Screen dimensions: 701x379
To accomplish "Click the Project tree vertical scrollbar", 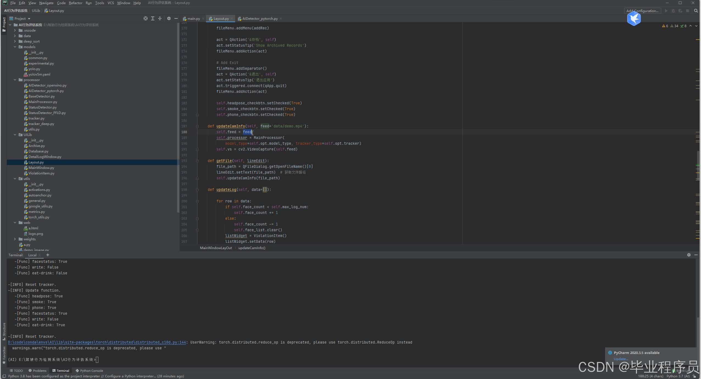I will 178,118.
